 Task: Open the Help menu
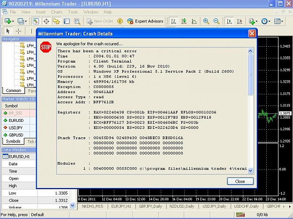(x=108, y=12)
